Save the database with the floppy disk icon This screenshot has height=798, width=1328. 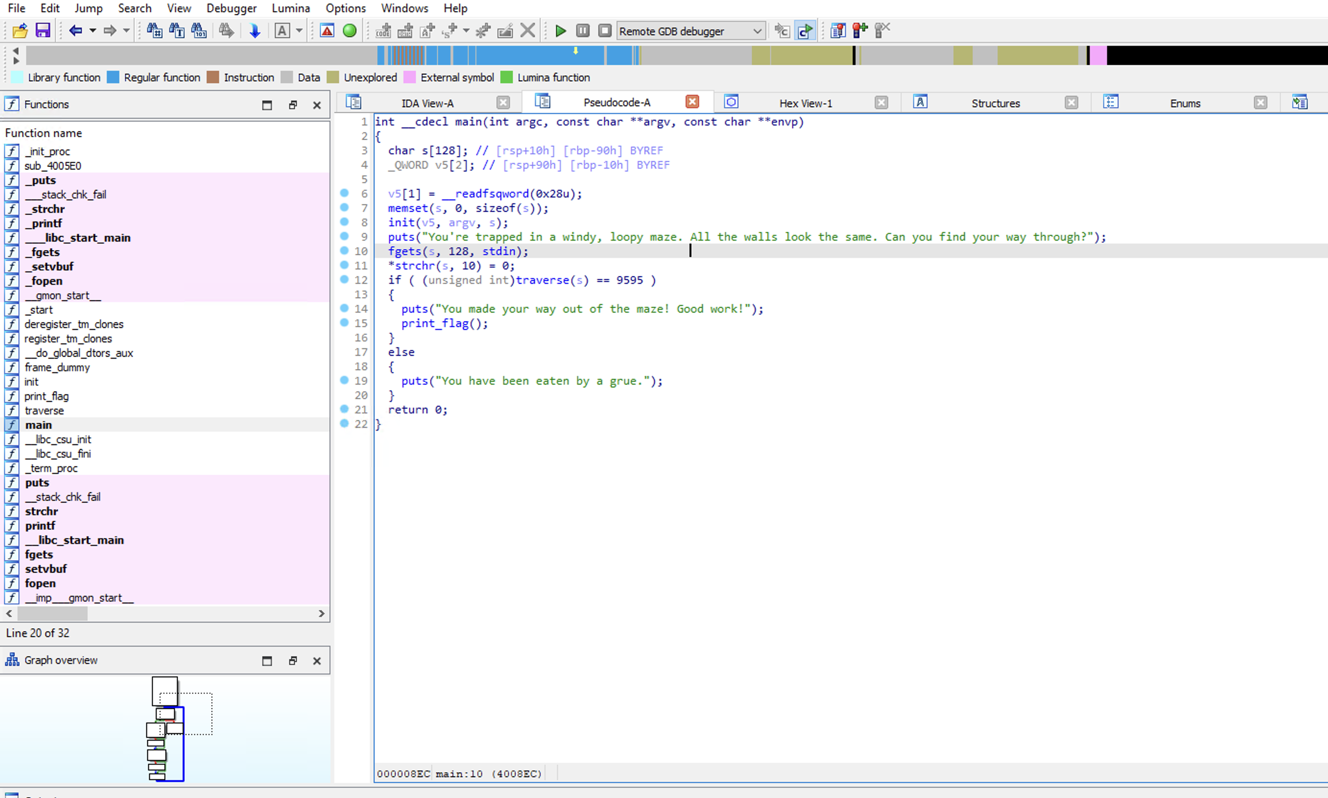[42, 31]
